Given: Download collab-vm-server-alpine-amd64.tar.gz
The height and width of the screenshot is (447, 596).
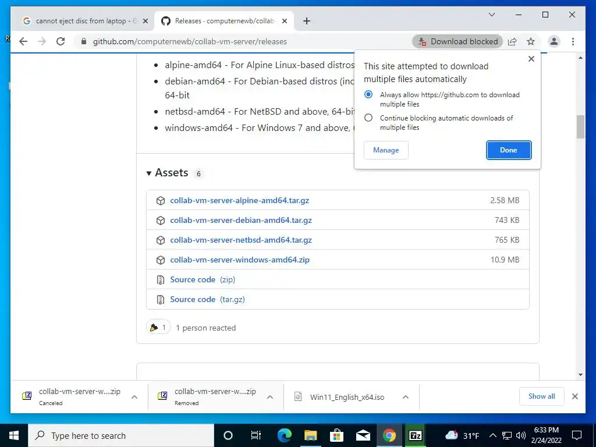Looking at the screenshot, I should pos(239,200).
